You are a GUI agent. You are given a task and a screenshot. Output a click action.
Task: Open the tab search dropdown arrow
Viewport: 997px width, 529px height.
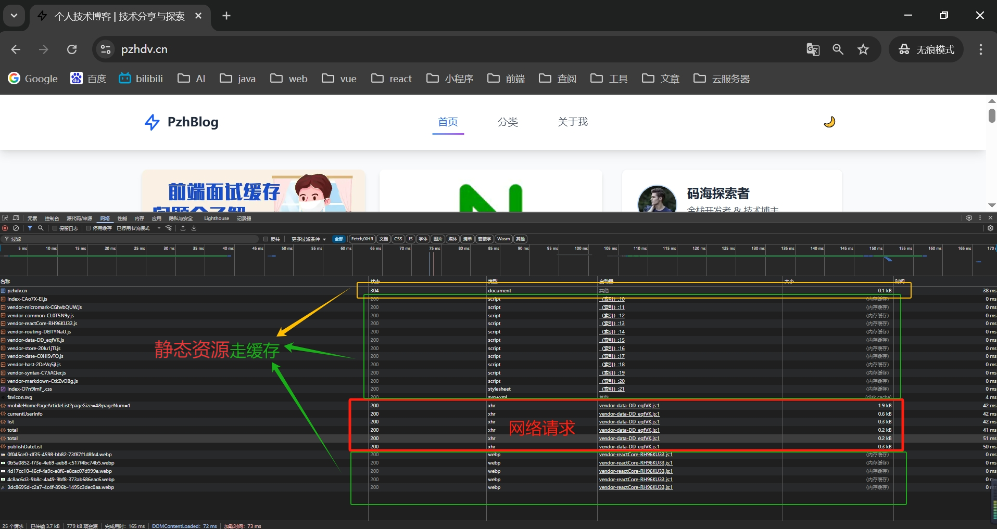[x=14, y=16]
